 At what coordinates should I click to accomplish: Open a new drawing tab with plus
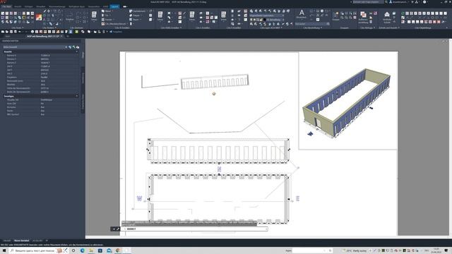(x=68, y=36)
